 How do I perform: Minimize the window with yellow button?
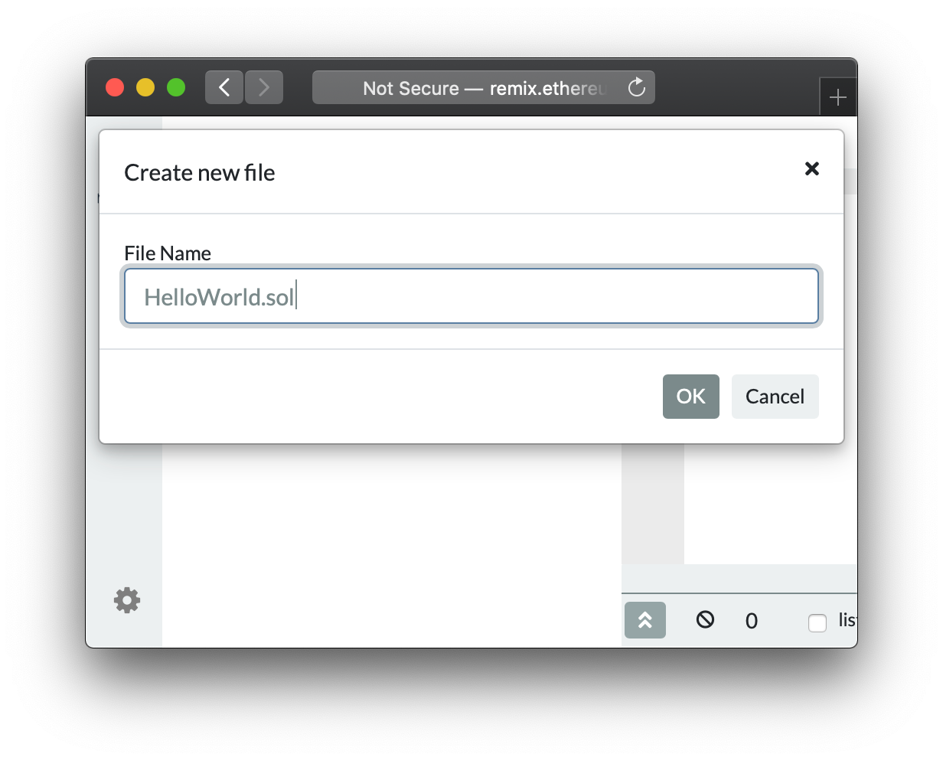[x=145, y=88]
